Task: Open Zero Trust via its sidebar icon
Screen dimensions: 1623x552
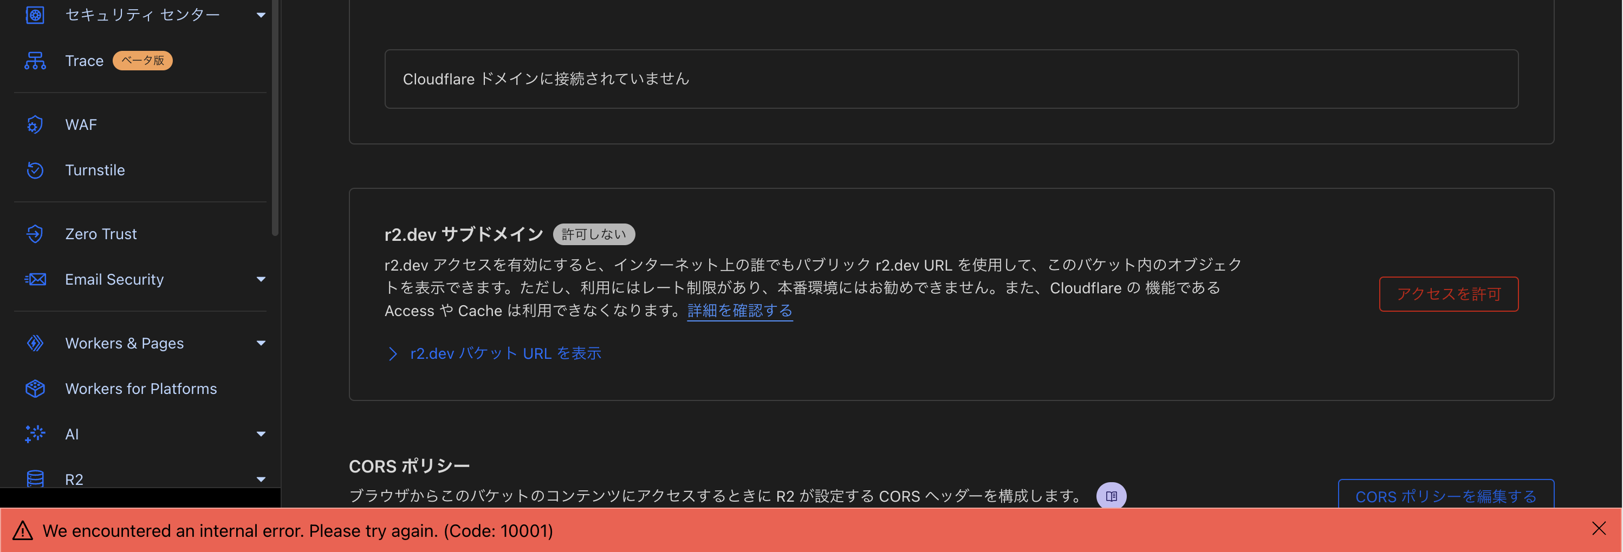Action: pos(35,233)
